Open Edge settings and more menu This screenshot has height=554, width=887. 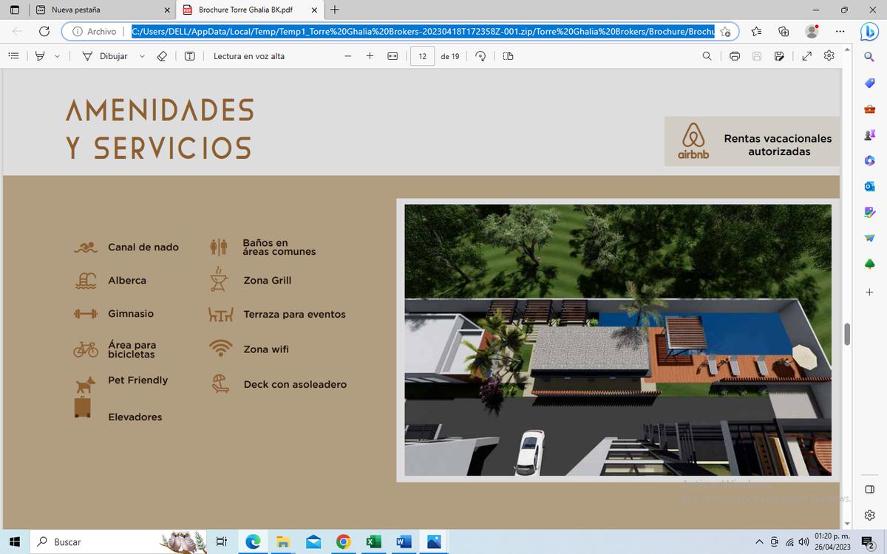tap(840, 32)
